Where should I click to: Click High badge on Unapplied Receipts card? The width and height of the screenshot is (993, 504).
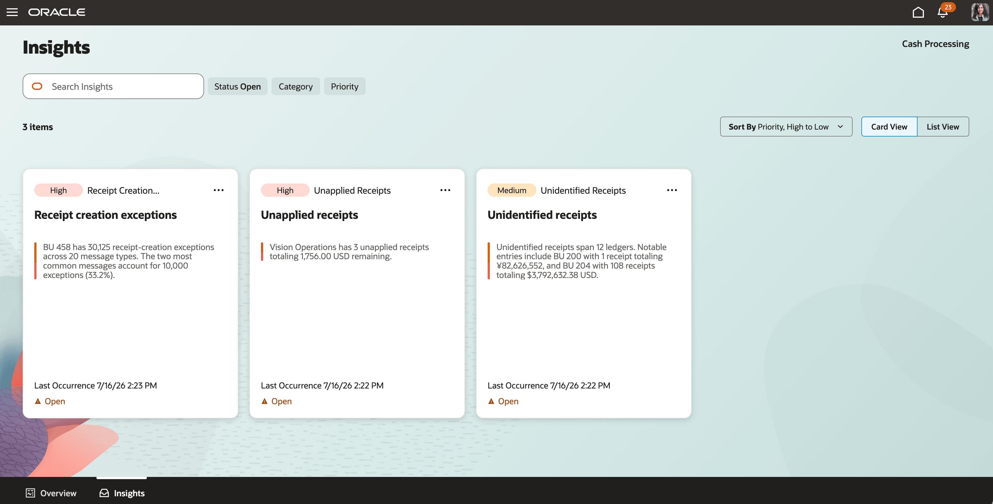coord(285,190)
